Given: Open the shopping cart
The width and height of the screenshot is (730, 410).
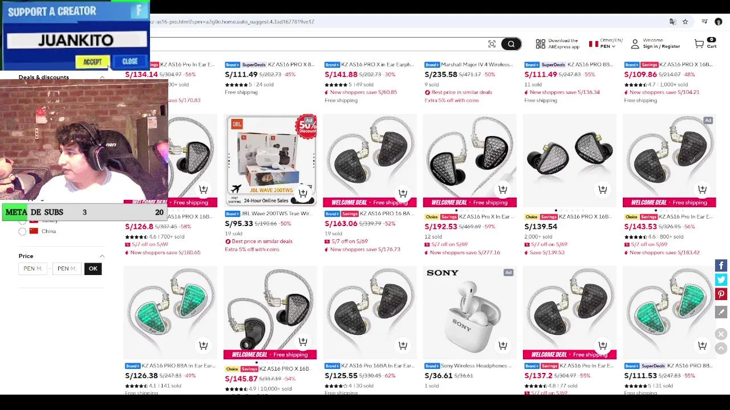Looking at the screenshot, I should pos(705,43).
